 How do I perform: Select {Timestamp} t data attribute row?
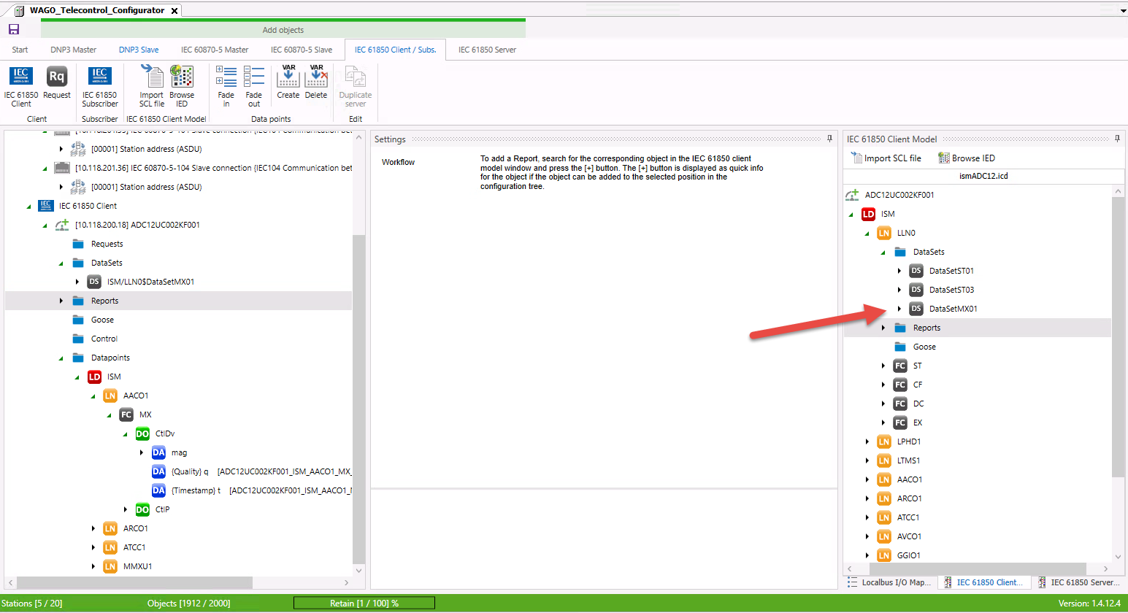[x=251, y=490]
